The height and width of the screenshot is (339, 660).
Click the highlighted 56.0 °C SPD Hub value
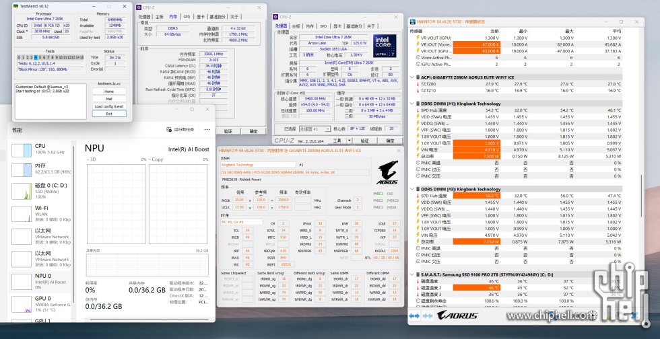(x=477, y=196)
